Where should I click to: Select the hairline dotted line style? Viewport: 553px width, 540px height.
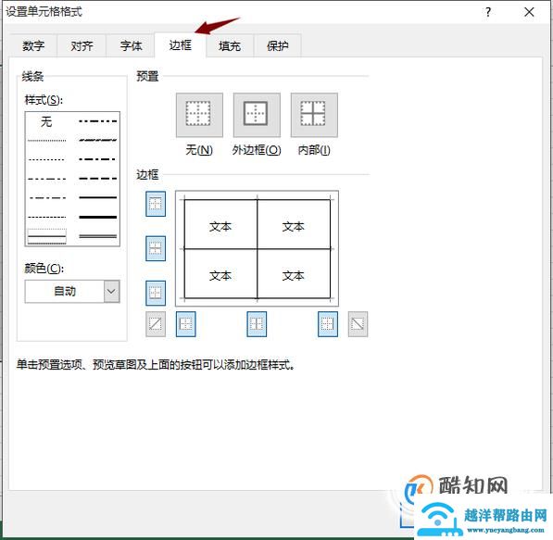46,141
